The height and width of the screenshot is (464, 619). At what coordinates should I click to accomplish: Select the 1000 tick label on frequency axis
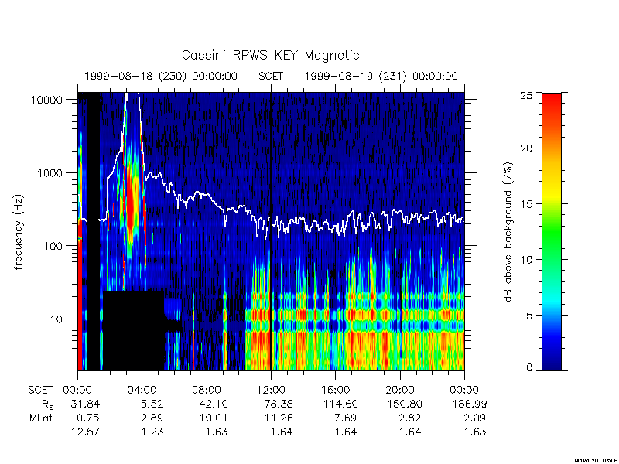click(50, 172)
